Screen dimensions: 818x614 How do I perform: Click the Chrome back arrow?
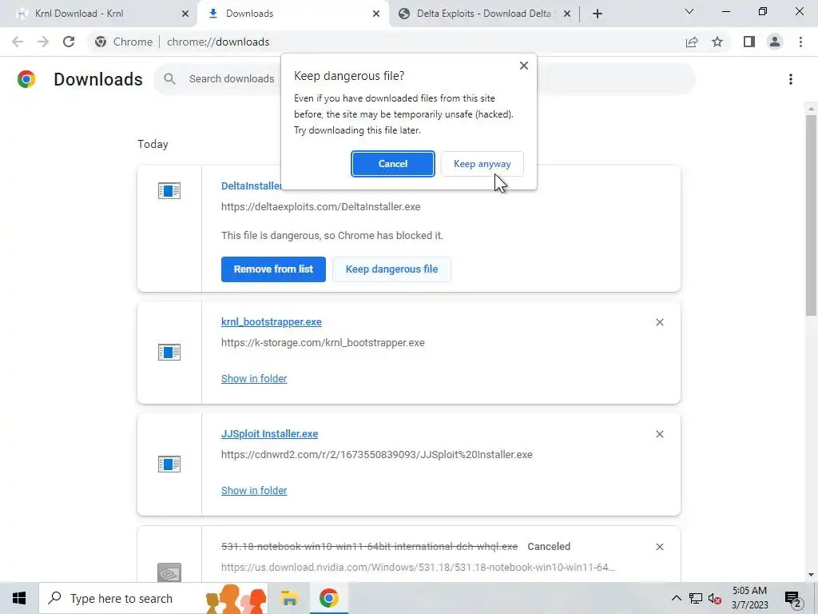pyautogui.click(x=18, y=42)
